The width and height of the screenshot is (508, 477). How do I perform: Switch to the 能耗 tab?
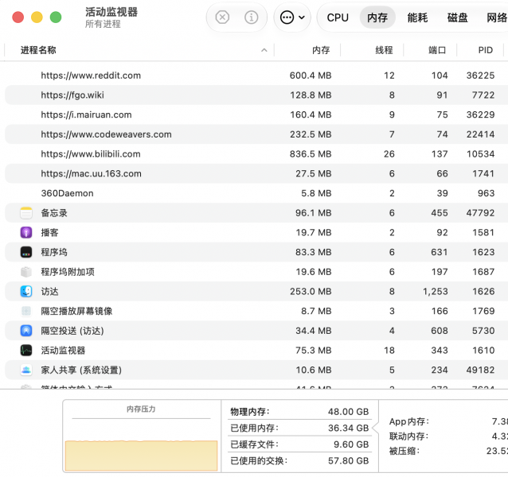tap(417, 17)
